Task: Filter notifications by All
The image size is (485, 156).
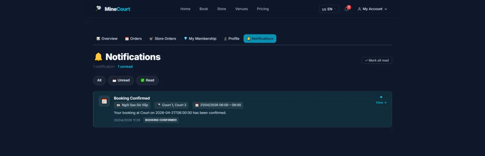Action: pyautogui.click(x=99, y=80)
